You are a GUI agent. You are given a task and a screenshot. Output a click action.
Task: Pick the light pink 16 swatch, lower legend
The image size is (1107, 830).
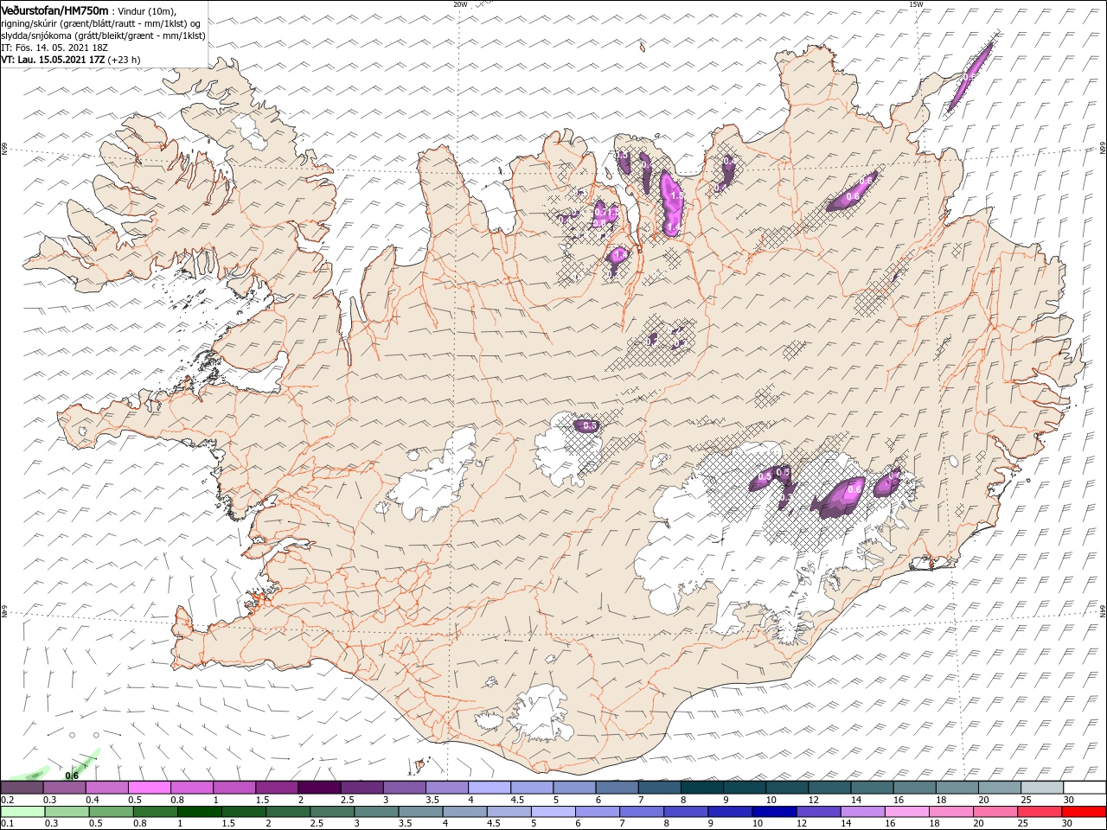click(905, 813)
